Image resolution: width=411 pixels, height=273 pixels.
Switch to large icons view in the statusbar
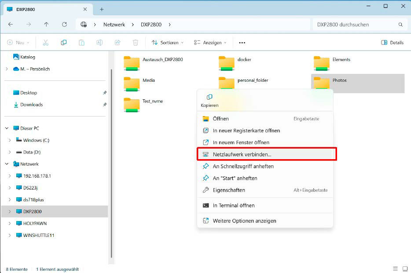404,268
